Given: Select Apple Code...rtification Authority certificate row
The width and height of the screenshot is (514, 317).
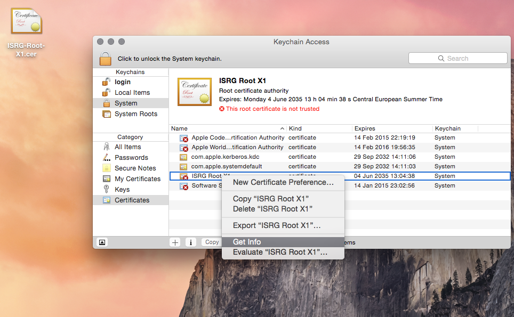Looking at the screenshot, I should 340,138.
